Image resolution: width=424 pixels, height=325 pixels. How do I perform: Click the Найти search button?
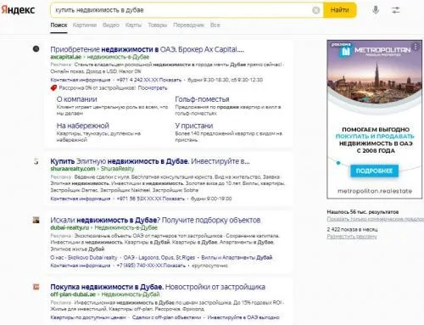click(x=340, y=10)
